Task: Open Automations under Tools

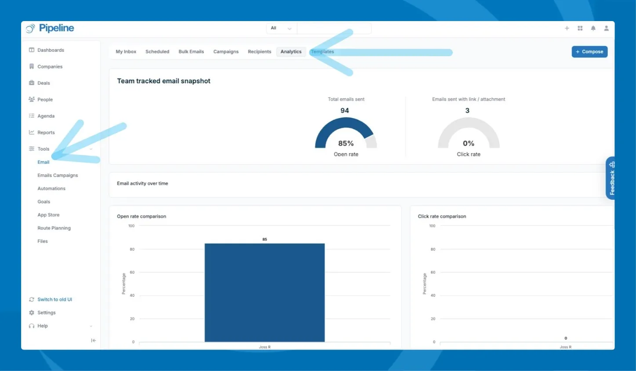Action: 51,188
